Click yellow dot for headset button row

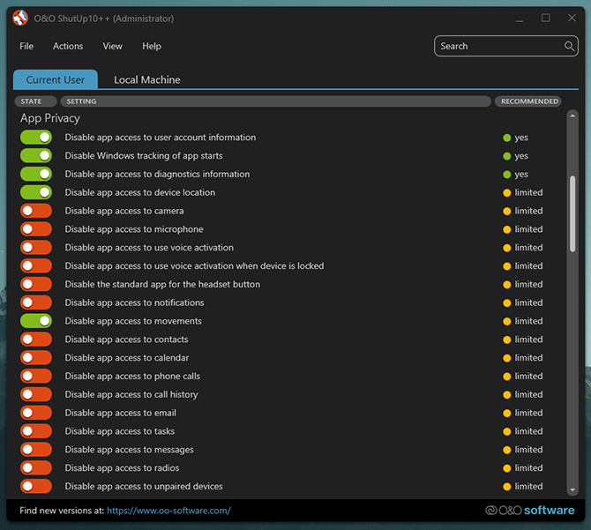click(x=506, y=285)
